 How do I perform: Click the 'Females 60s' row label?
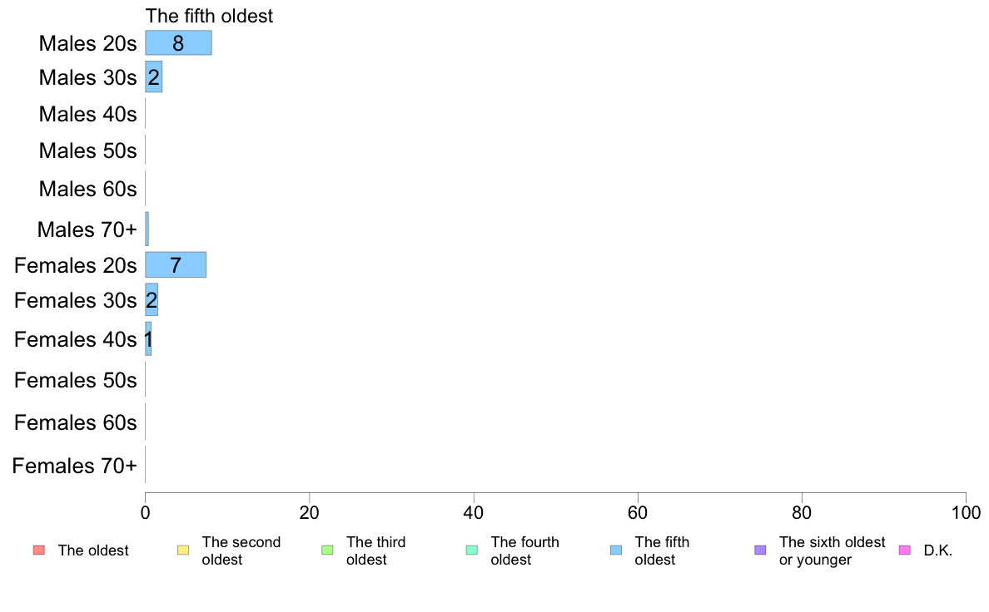click(76, 422)
